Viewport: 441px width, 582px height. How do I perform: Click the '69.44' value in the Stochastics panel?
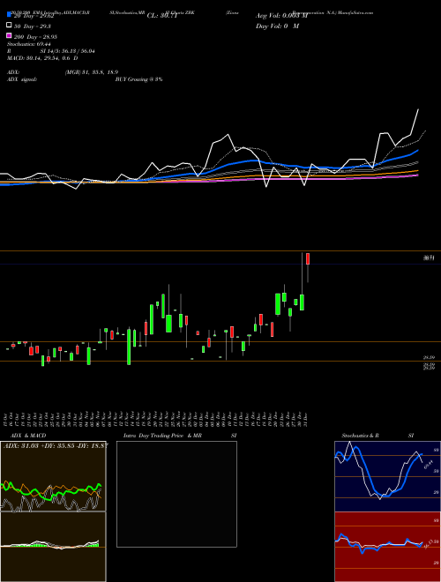click(429, 465)
